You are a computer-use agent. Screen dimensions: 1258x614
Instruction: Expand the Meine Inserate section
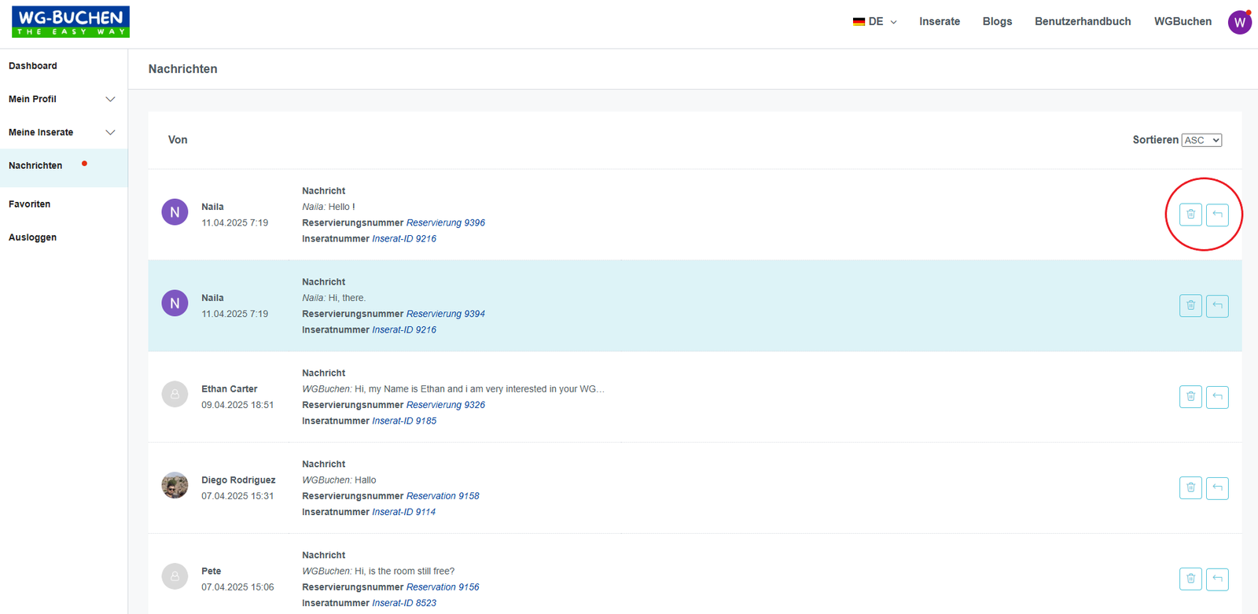click(62, 132)
